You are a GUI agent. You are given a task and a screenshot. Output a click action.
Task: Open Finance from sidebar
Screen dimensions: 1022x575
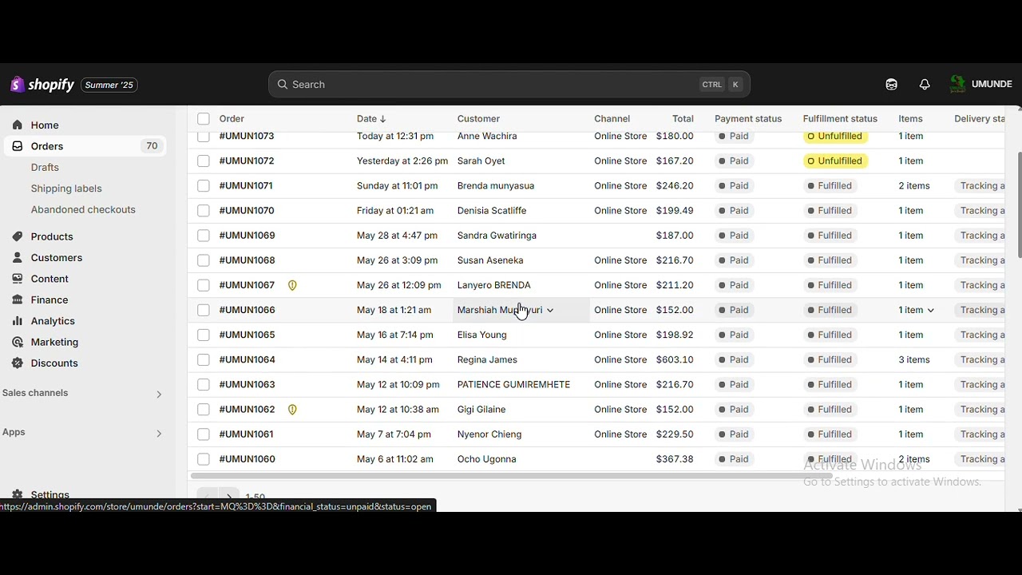tap(50, 300)
